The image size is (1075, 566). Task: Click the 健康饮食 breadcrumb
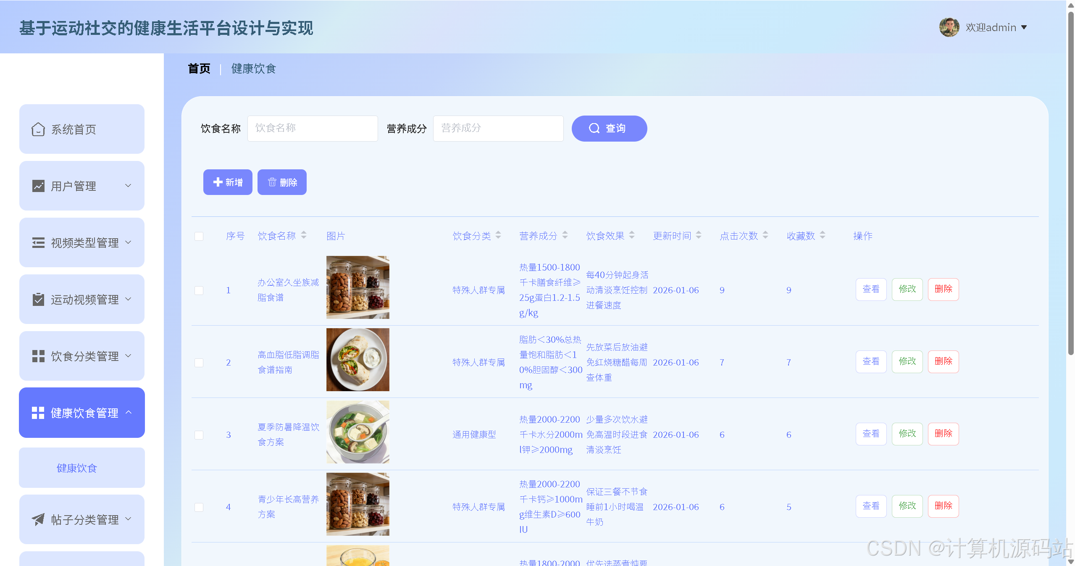click(x=254, y=68)
